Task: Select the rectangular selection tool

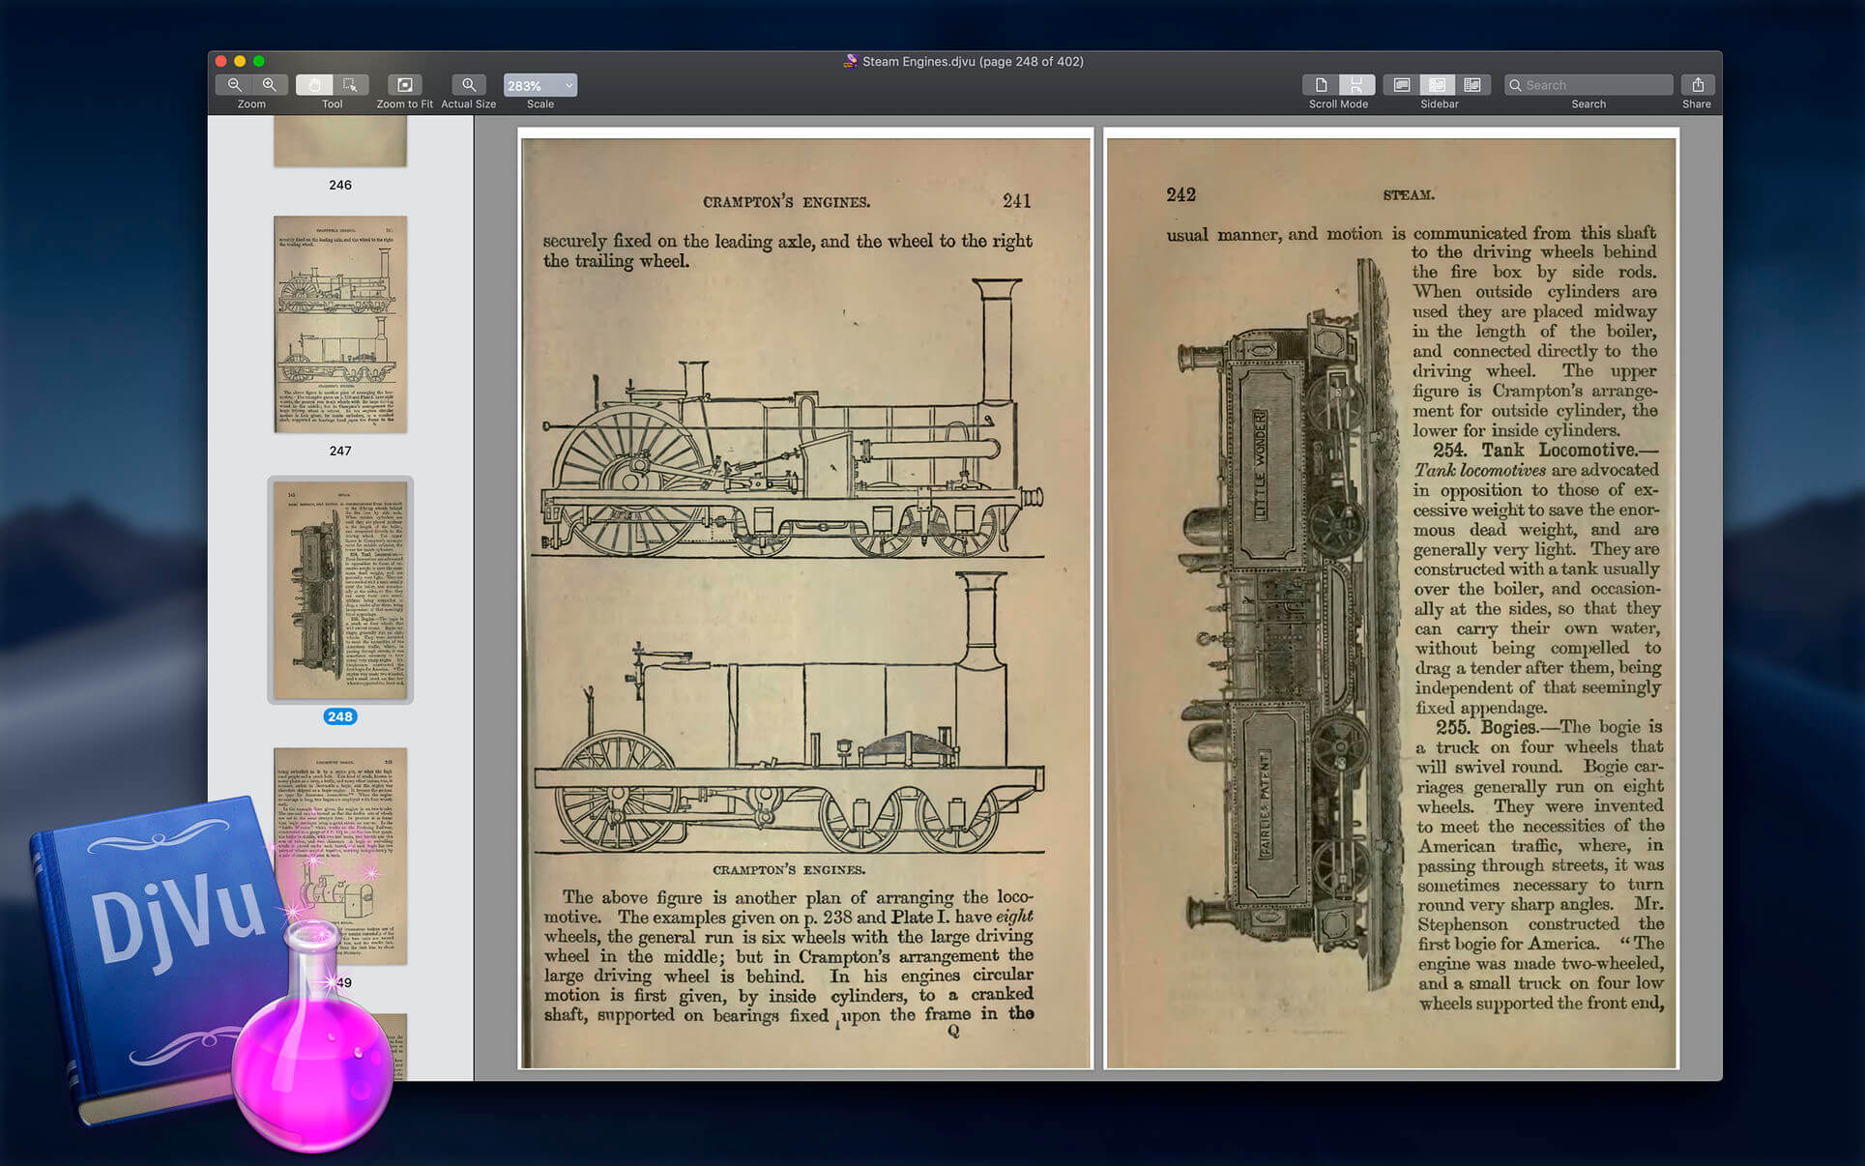Action: [350, 85]
